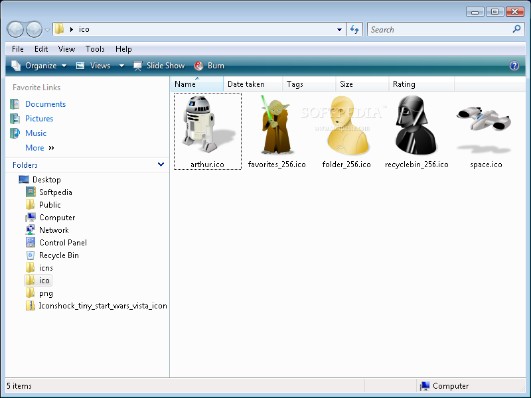Select the Public folder in tree
This screenshot has width=531, height=398.
pyautogui.click(x=50, y=205)
